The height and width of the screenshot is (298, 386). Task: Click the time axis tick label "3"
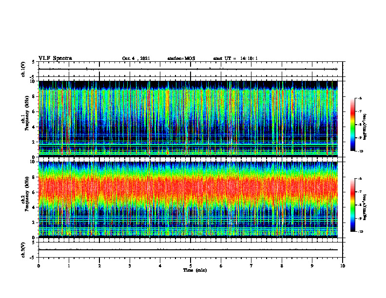tap(130, 266)
